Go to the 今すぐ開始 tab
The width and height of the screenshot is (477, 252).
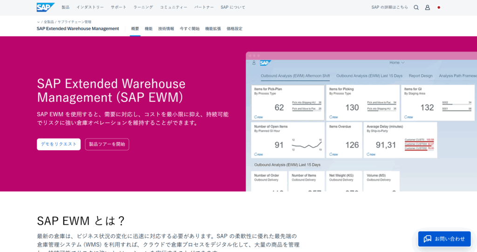(190, 29)
